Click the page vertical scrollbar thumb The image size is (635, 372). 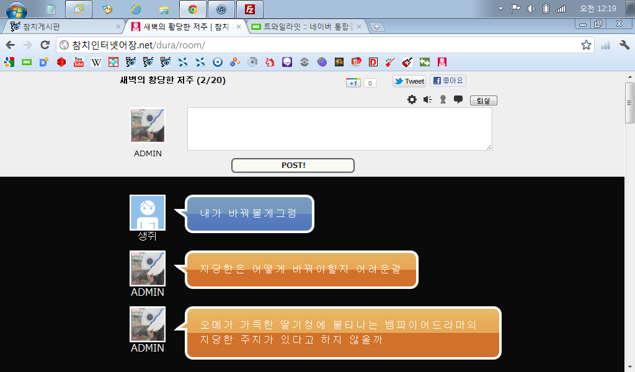click(630, 102)
